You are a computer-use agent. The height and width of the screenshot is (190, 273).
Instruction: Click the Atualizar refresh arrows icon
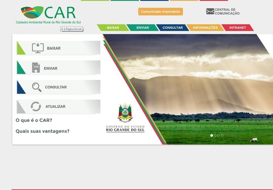coord(36,106)
